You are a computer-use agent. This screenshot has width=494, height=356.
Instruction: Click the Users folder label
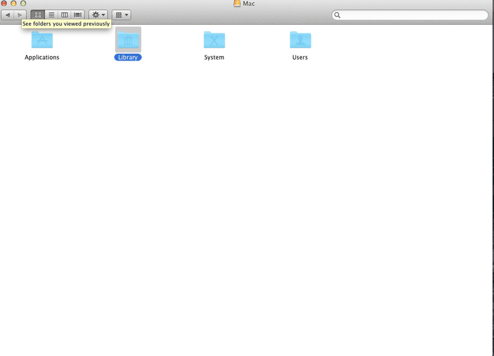[x=300, y=57]
